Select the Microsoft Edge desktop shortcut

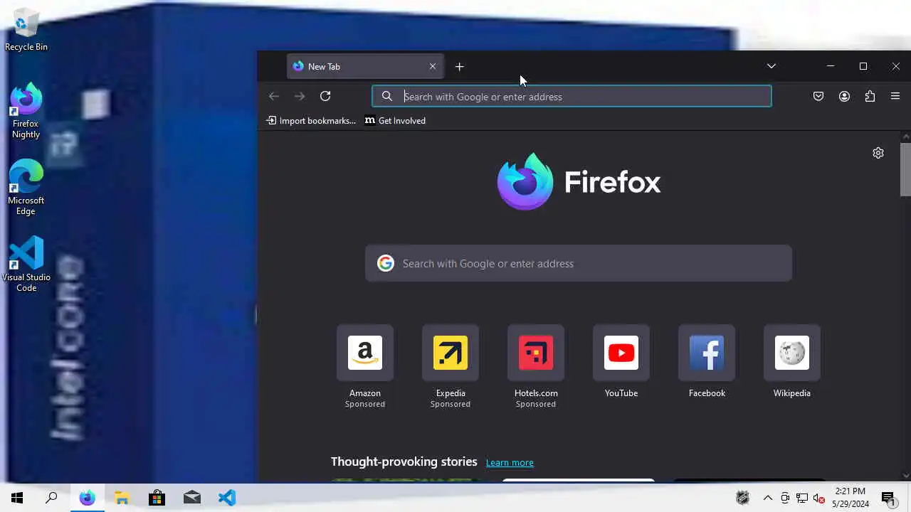(x=26, y=188)
